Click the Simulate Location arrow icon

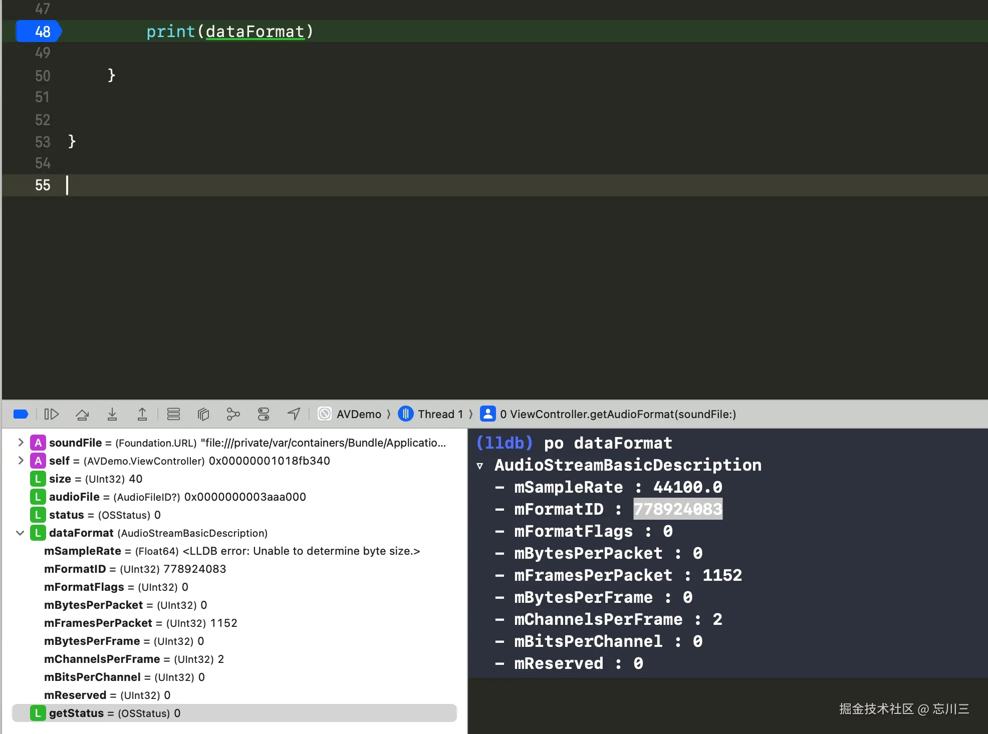294,414
